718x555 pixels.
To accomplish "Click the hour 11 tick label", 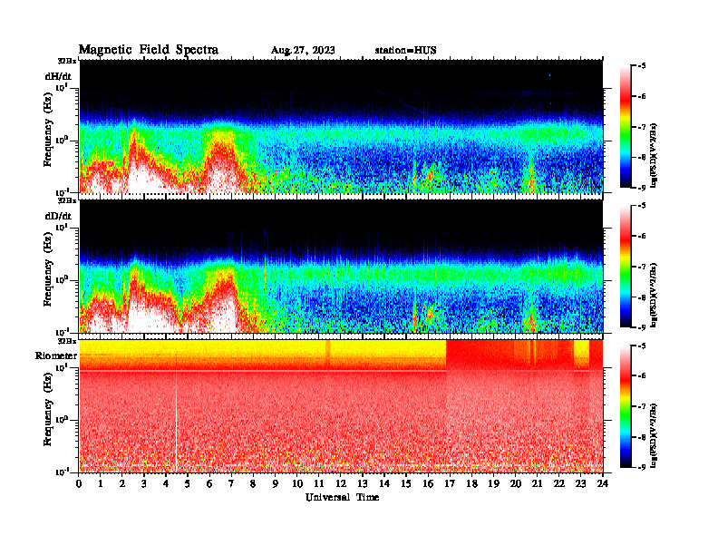I will (x=319, y=483).
